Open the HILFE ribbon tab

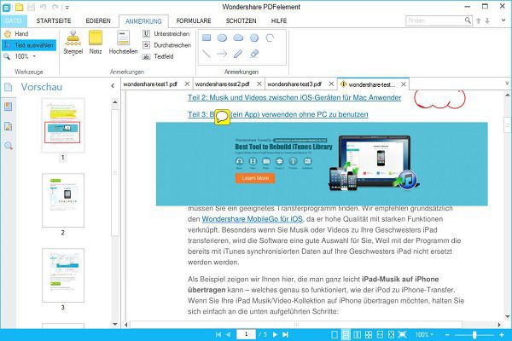pos(279,20)
